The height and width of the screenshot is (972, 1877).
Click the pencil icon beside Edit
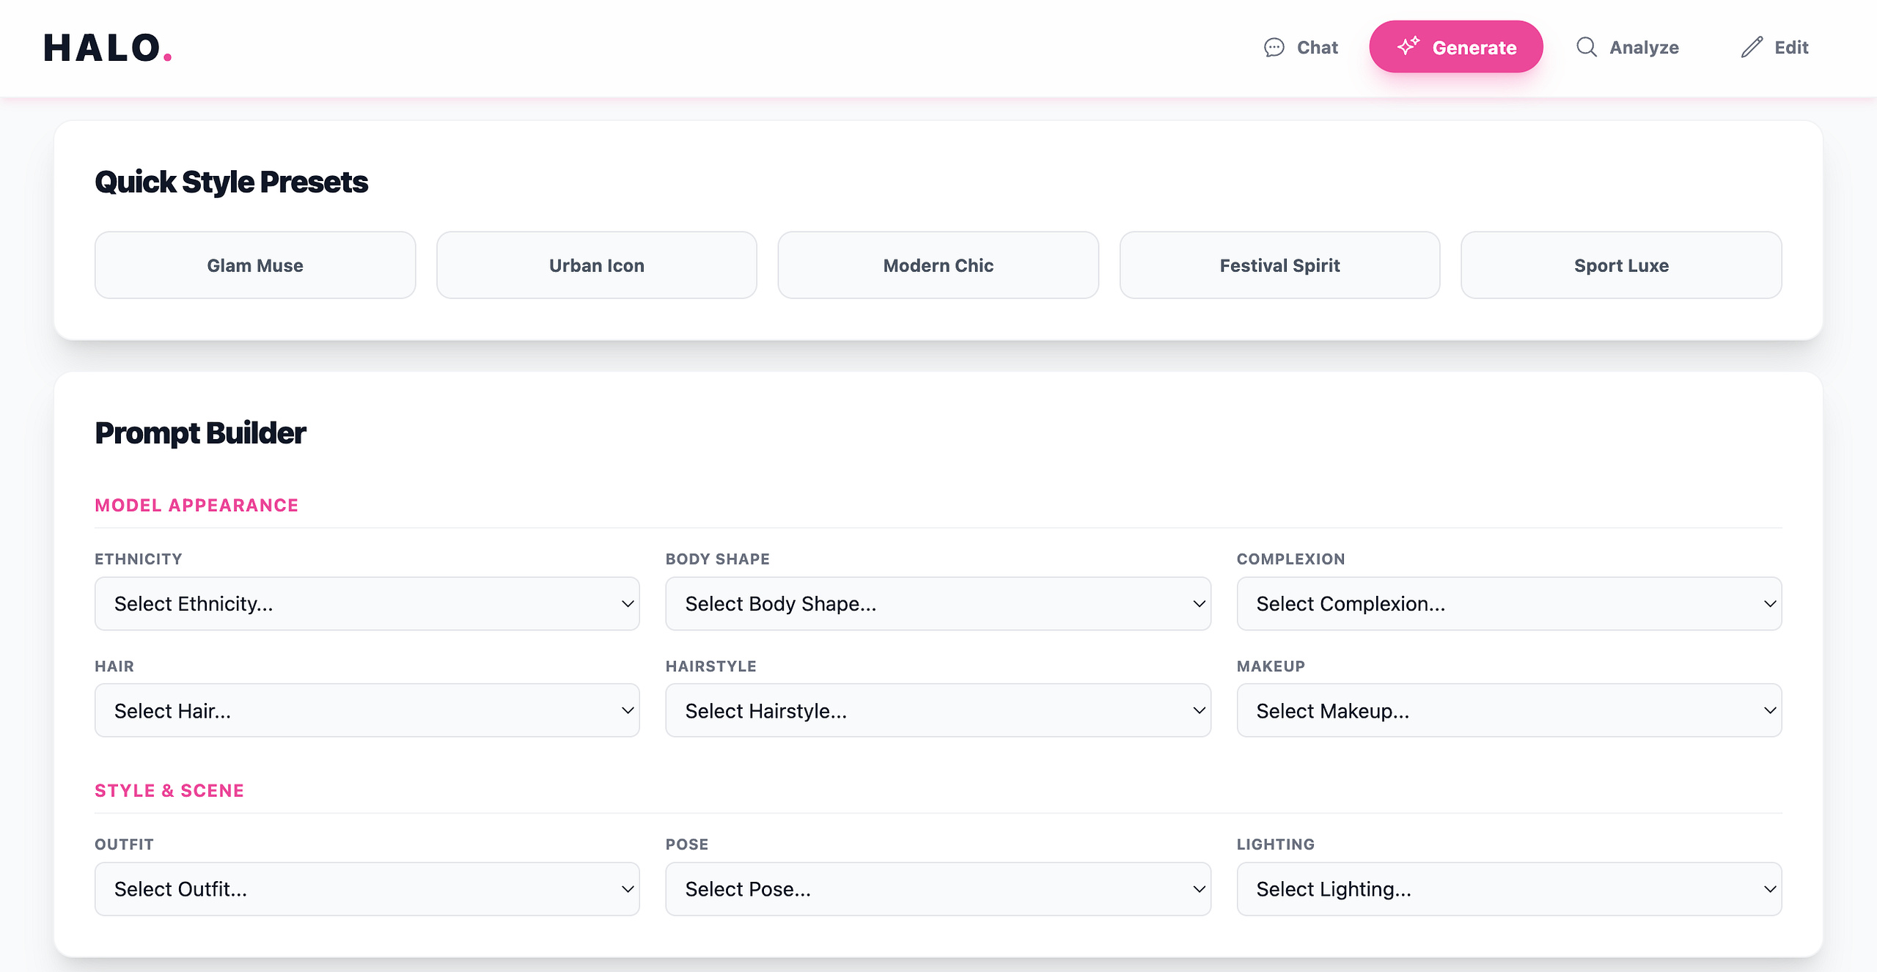[x=1752, y=47]
